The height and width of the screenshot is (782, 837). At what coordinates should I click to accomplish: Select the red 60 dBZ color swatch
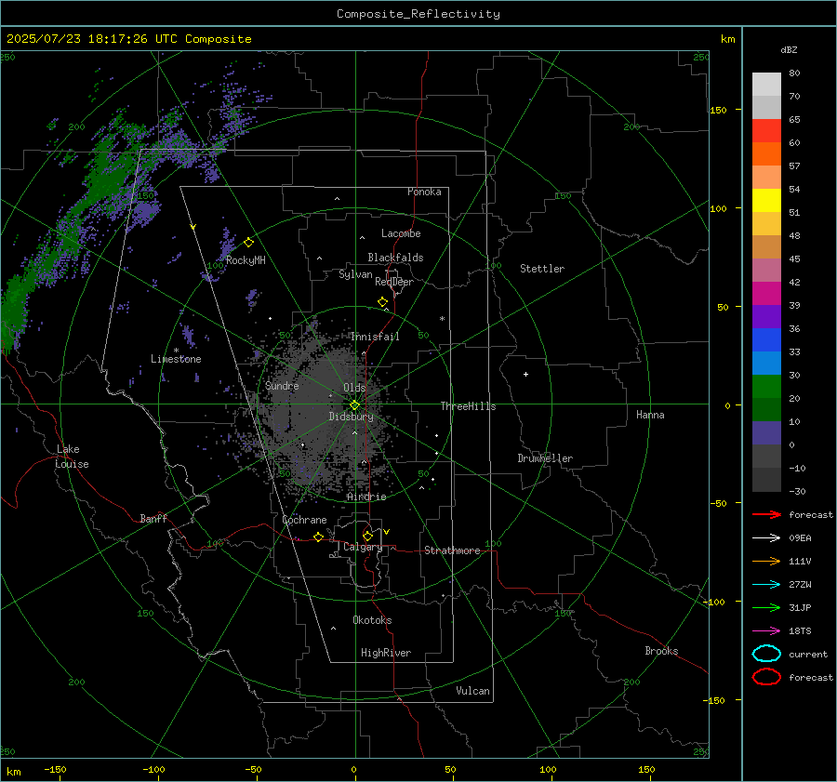tap(766, 131)
